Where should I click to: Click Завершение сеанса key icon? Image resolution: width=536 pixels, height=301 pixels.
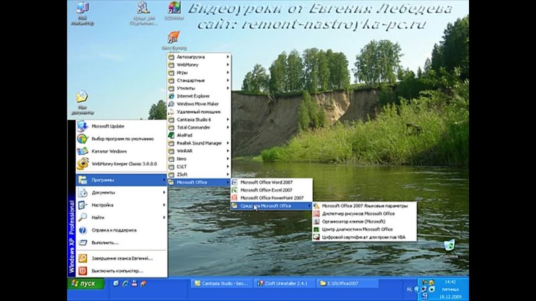point(82,258)
